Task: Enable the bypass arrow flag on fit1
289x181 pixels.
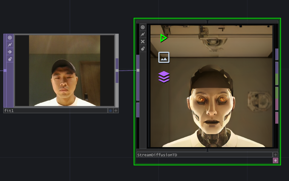Action: pos(10,52)
